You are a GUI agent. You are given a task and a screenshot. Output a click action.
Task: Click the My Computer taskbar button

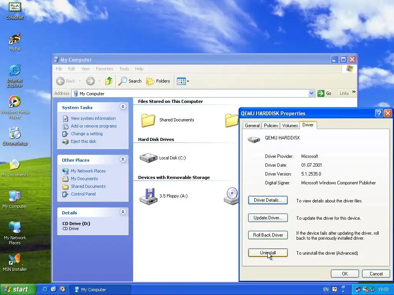(x=100, y=290)
